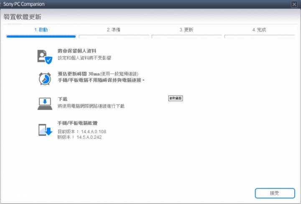Click the 預估更新時間 30mn text line
The width and height of the screenshot is (301, 204).
(98, 74)
